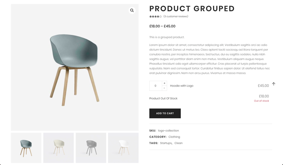Increase Hoodie with Logo quantity with plus
This screenshot has width=283, height=165.
pyautogui.click(x=164, y=83)
